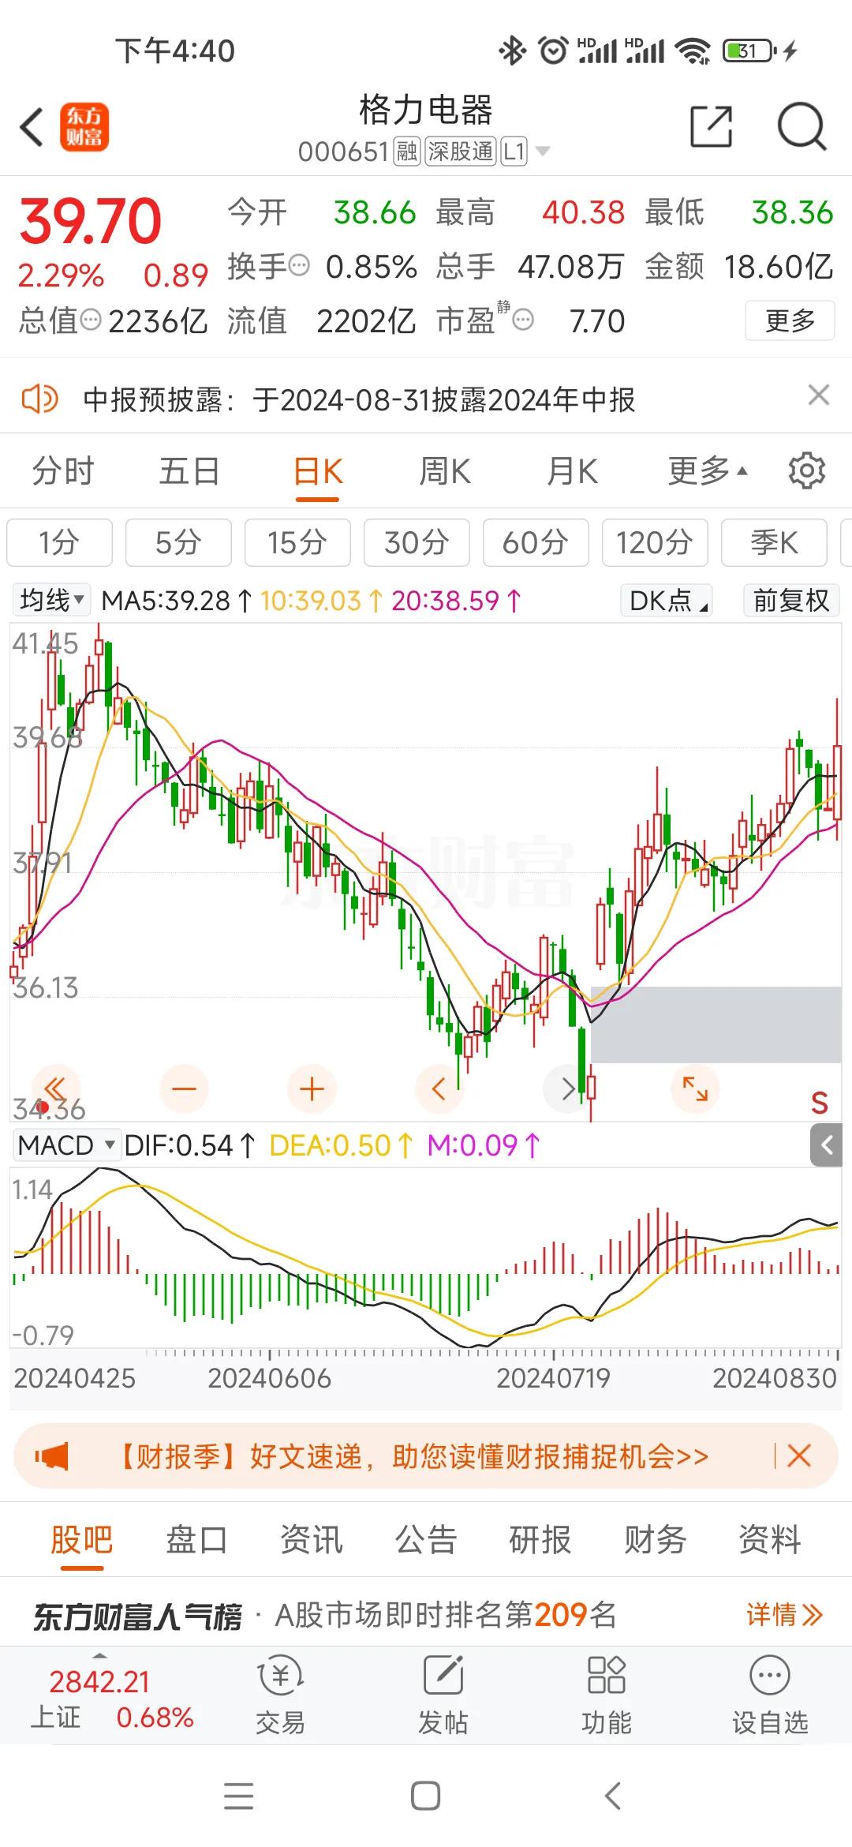
Task: Open the 盘口 tab
Action: [x=196, y=1539]
